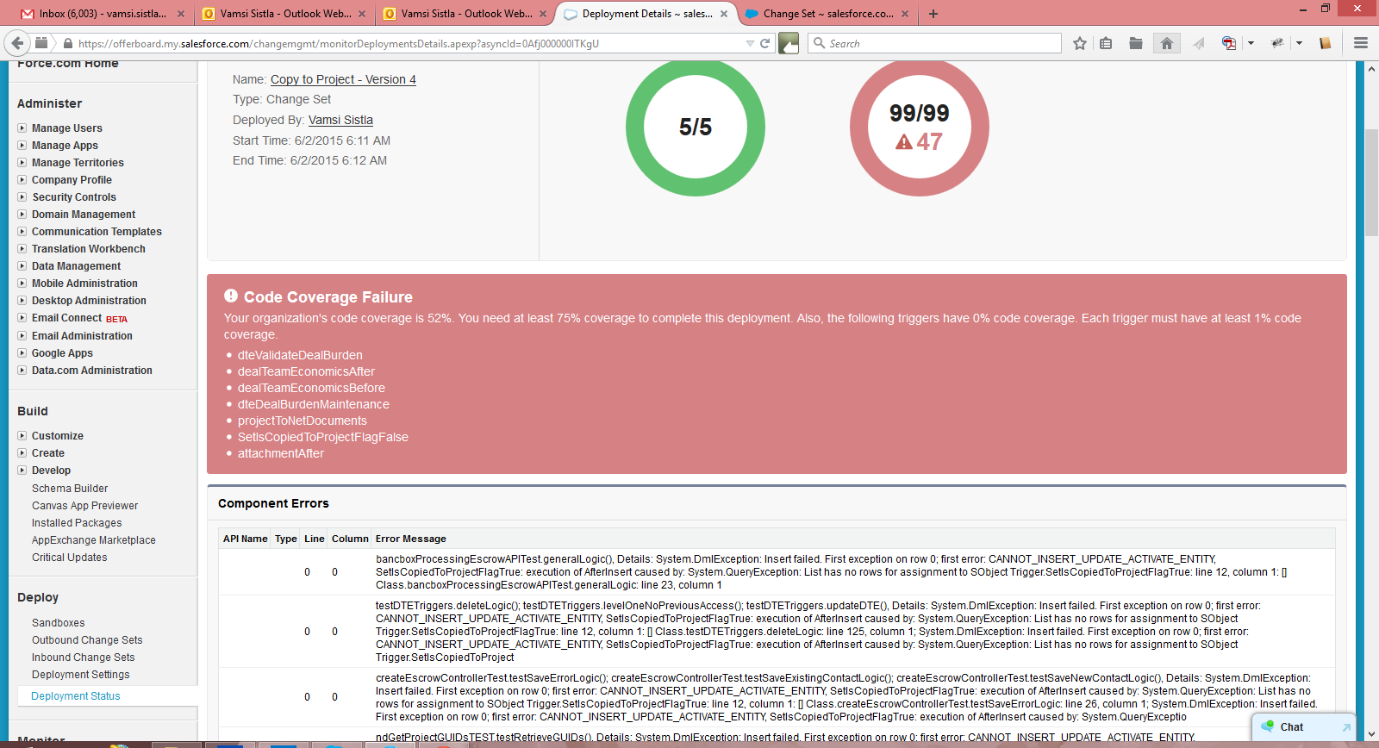Image resolution: width=1379 pixels, height=748 pixels.
Task: Expand the Develop section
Action: pos(22,471)
